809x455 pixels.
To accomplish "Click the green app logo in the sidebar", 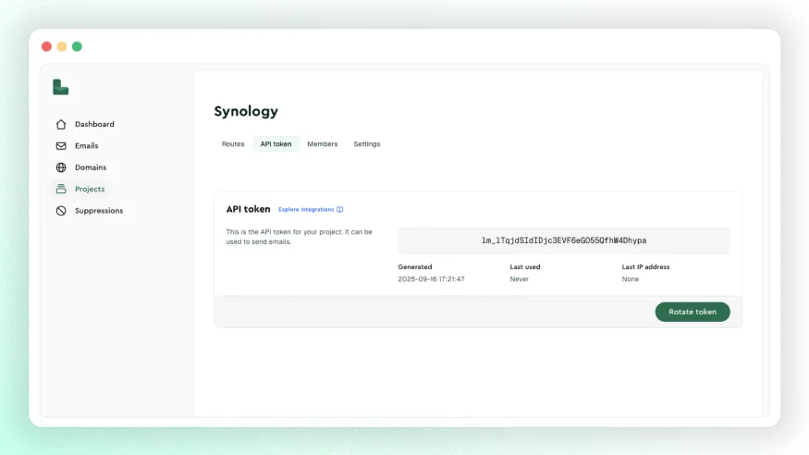I will pos(60,87).
